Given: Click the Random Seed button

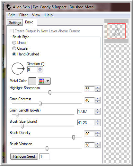Looking at the screenshot, I should coord(24,156).
